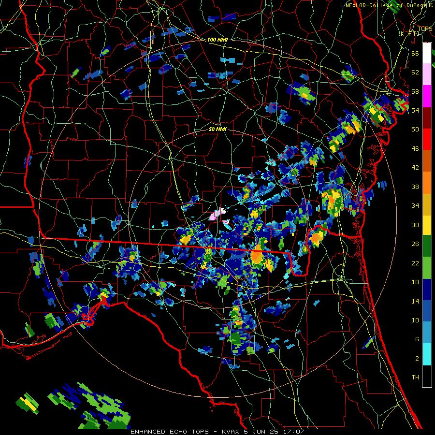Image resolution: width=435 pixels, height=435 pixels.
Task: Click the "18" legend value
Action: [415, 282]
